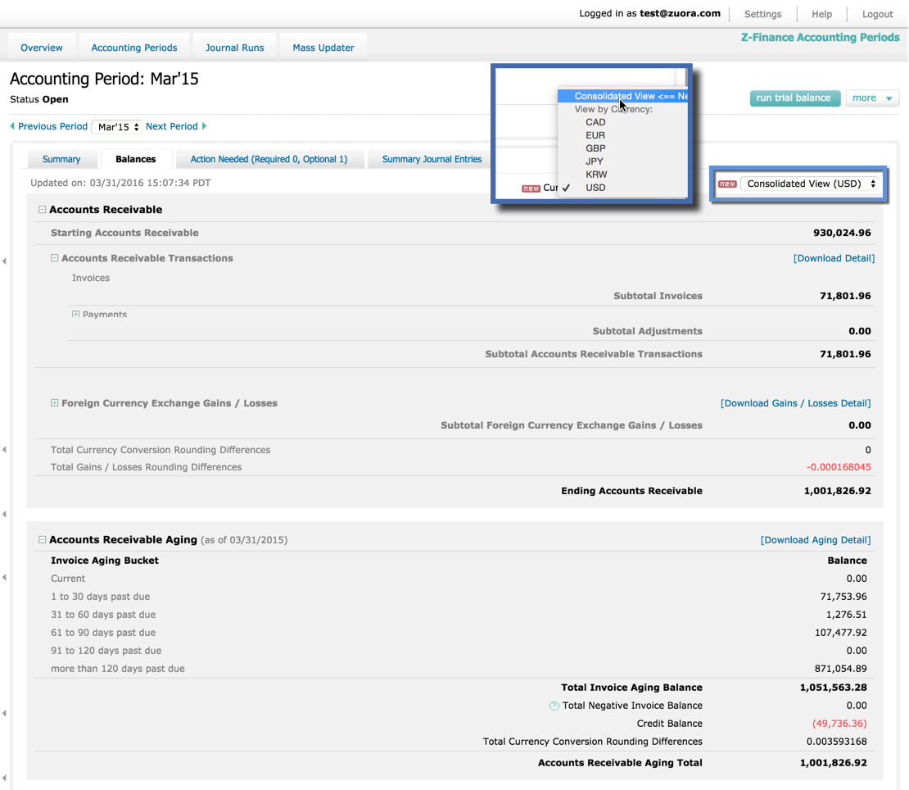
Task: Select GBP currency in the menu
Action: coord(595,148)
